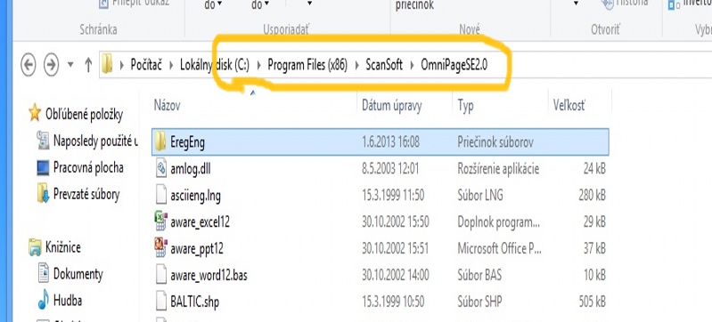Screen dimensions: 712x322
Task: Select Počítač in the address path
Action: point(147,65)
